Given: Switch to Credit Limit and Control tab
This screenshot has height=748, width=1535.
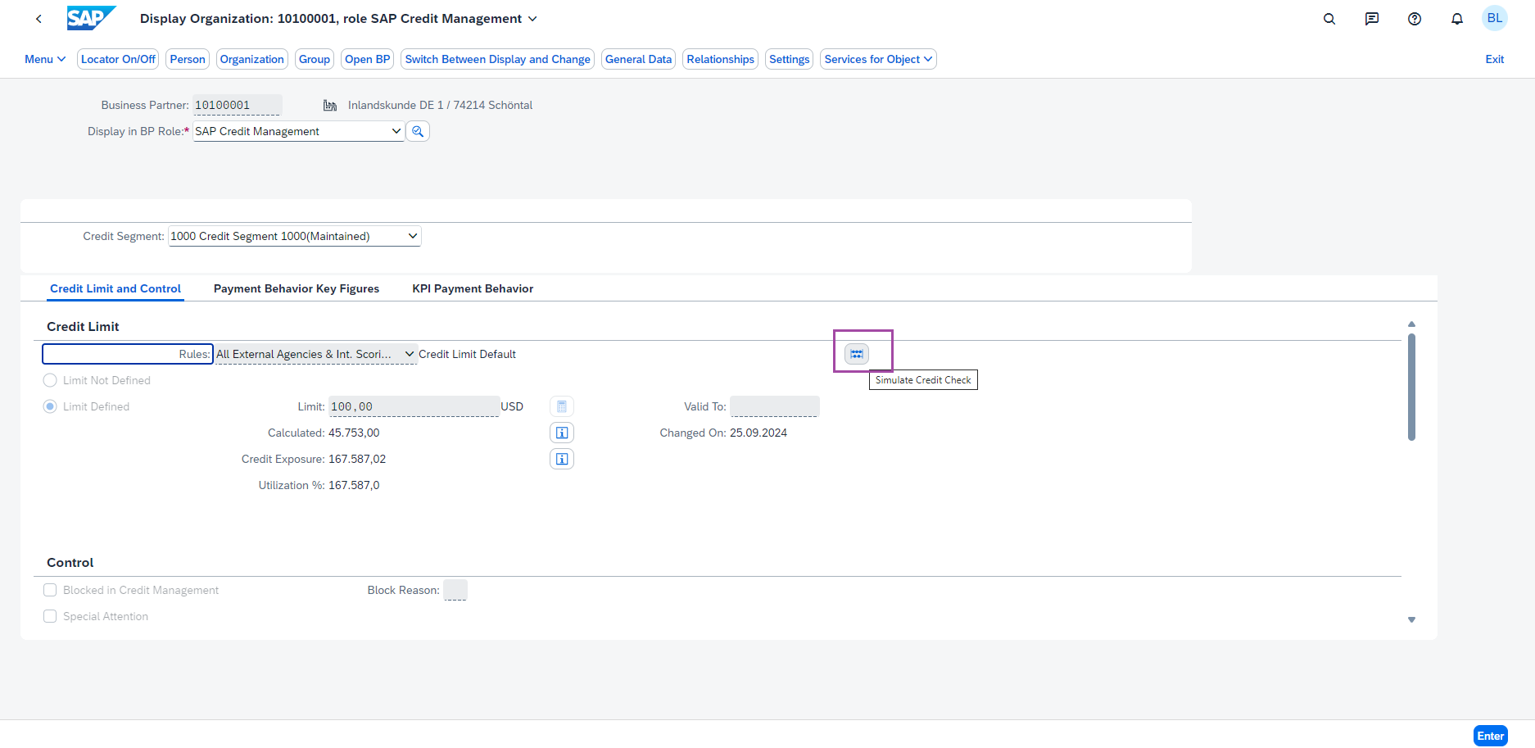Looking at the screenshot, I should 115,288.
